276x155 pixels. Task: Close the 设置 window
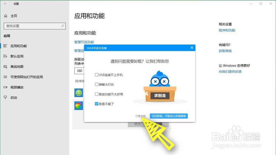coord(271,4)
